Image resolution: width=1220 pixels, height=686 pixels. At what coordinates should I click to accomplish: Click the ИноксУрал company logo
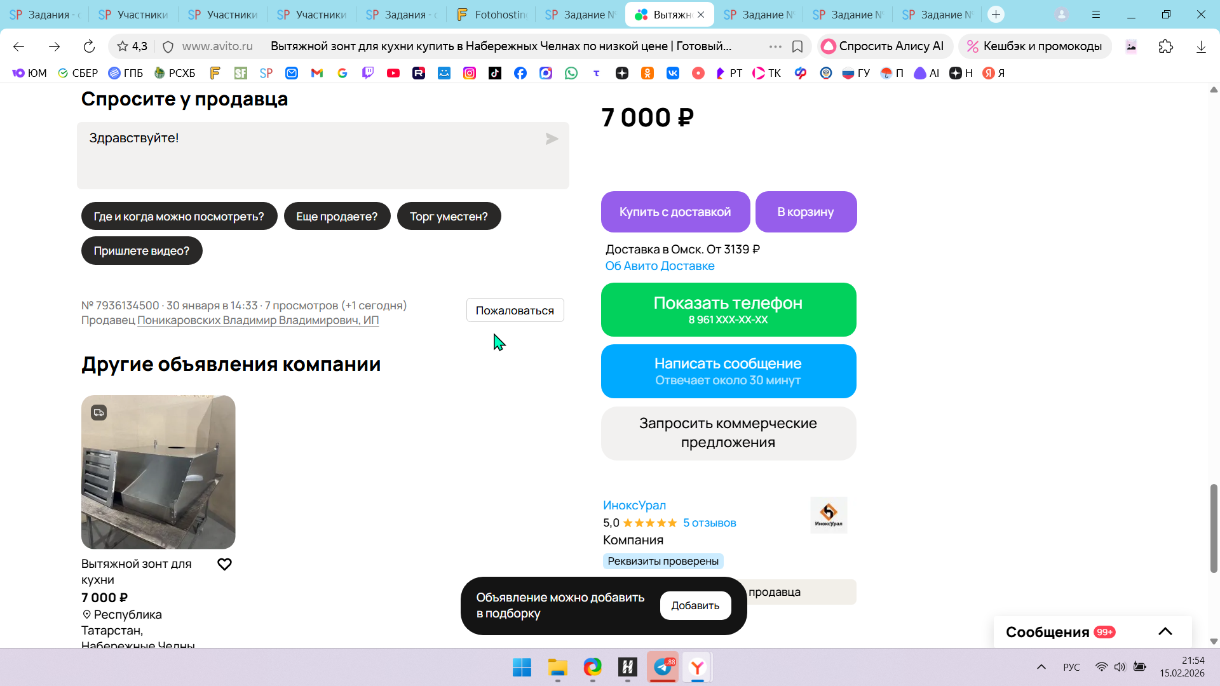coord(829,514)
